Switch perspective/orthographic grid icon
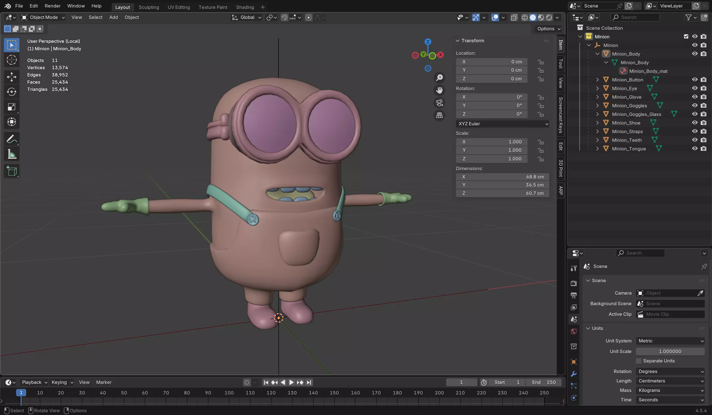The width and height of the screenshot is (712, 415). point(439,115)
